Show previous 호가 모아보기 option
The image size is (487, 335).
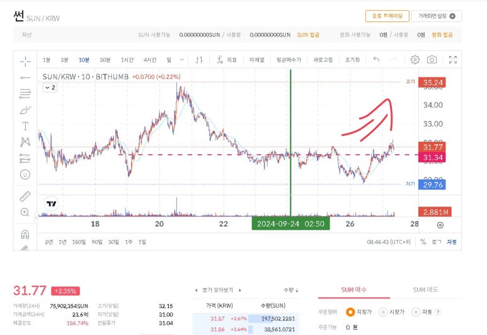coord(196,290)
